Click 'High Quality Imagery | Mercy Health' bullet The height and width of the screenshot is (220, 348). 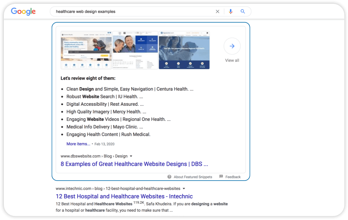pos(106,112)
